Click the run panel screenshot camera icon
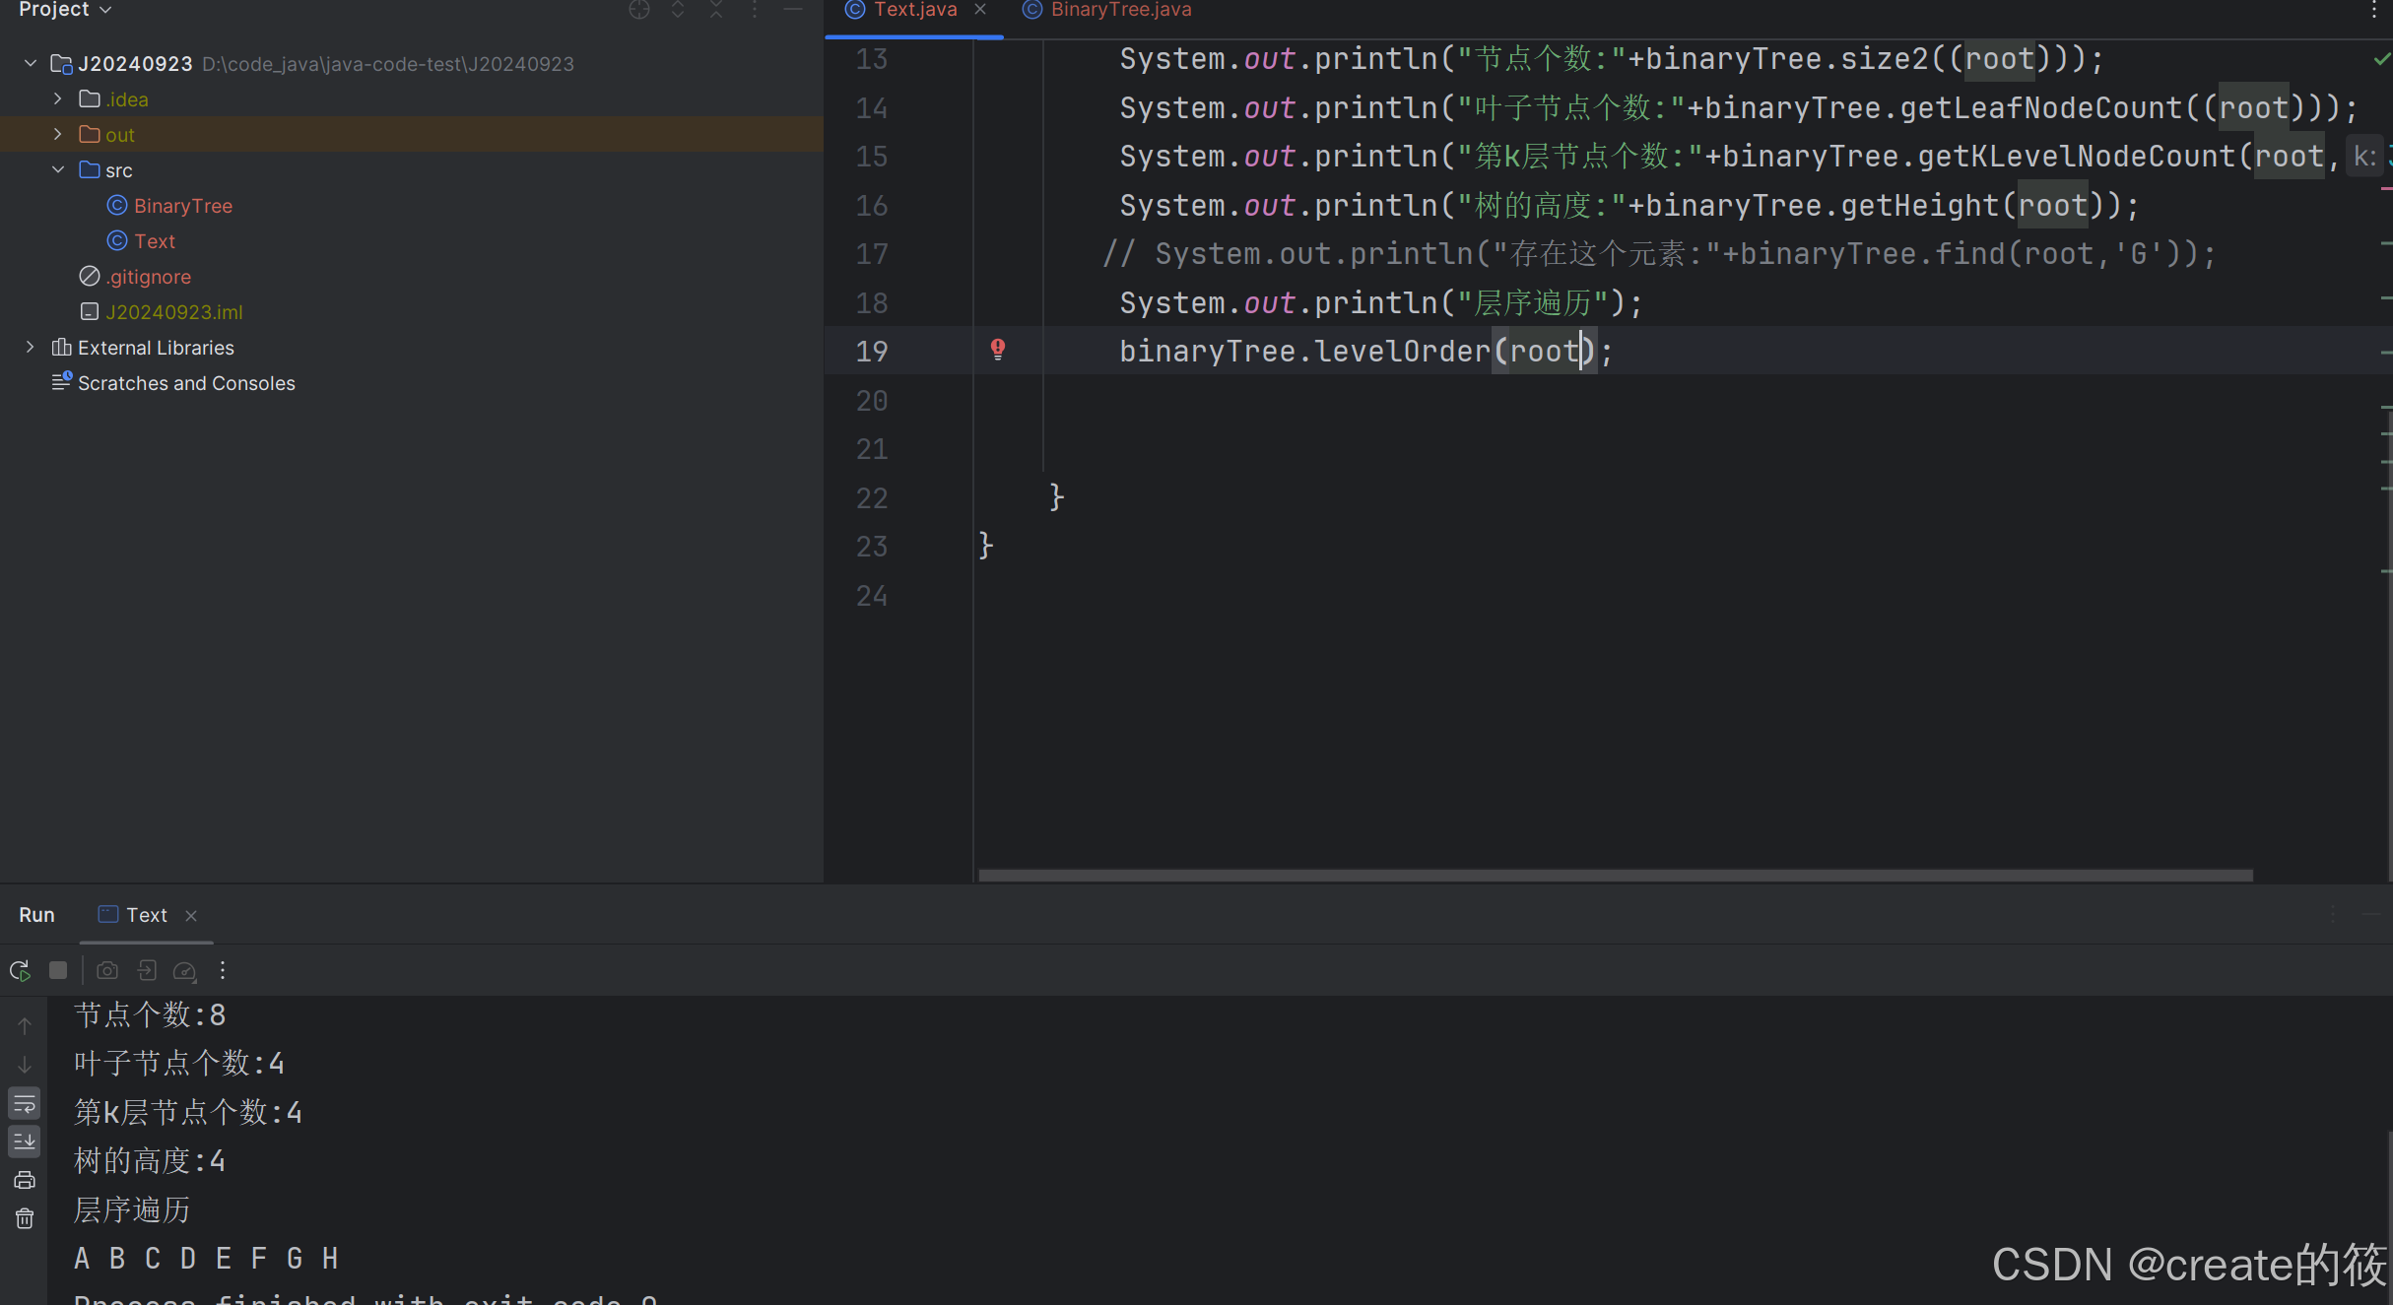 coord(107,971)
